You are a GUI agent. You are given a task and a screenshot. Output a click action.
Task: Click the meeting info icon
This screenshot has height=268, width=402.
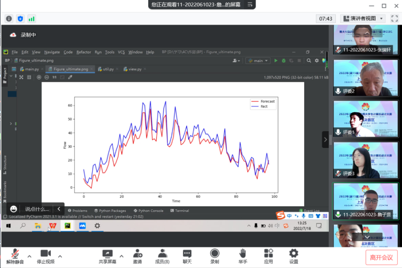coord(9,19)
